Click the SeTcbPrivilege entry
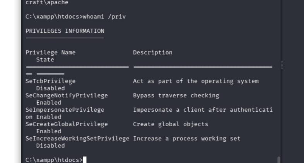This screenshot has height=163, width=304. click(50, 81)
